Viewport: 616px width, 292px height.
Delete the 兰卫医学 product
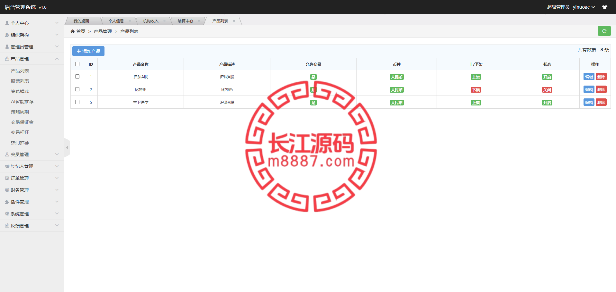click(x=601, y=102)
